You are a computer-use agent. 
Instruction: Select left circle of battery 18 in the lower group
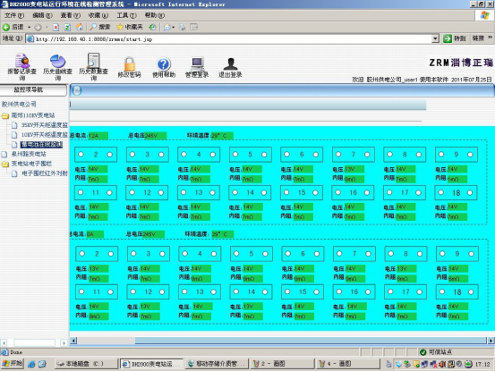tap(442, 291)
